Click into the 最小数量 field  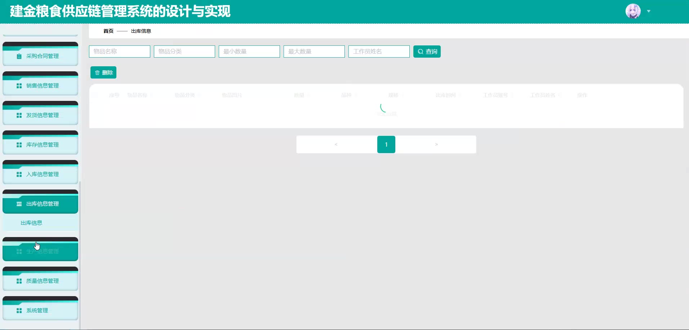(x=249, y=52)
